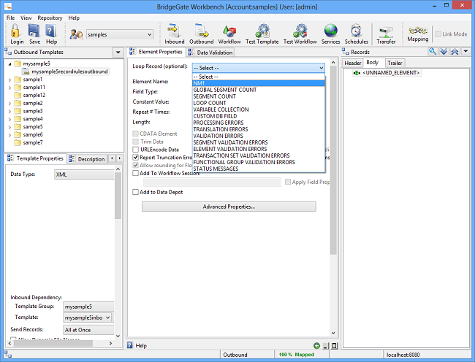Toggle the Trim Data checkbox
Screen dimensions: 475x362
pyautogui.click(x=135, y=142)
